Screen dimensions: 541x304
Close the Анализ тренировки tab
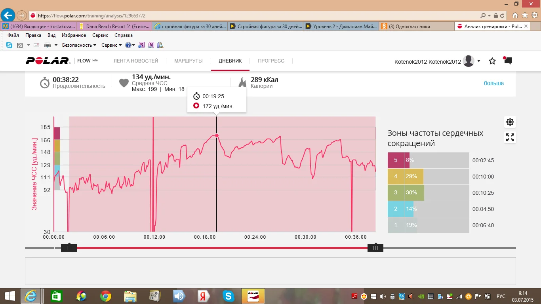coord(526,27)
